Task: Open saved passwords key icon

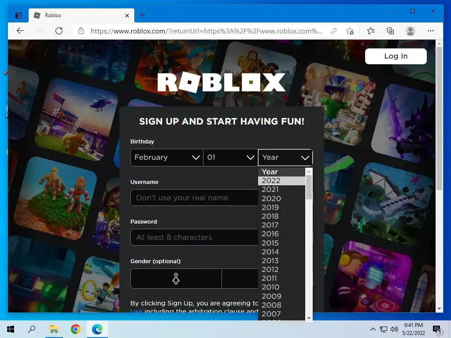Action: (x=334, y=31)
